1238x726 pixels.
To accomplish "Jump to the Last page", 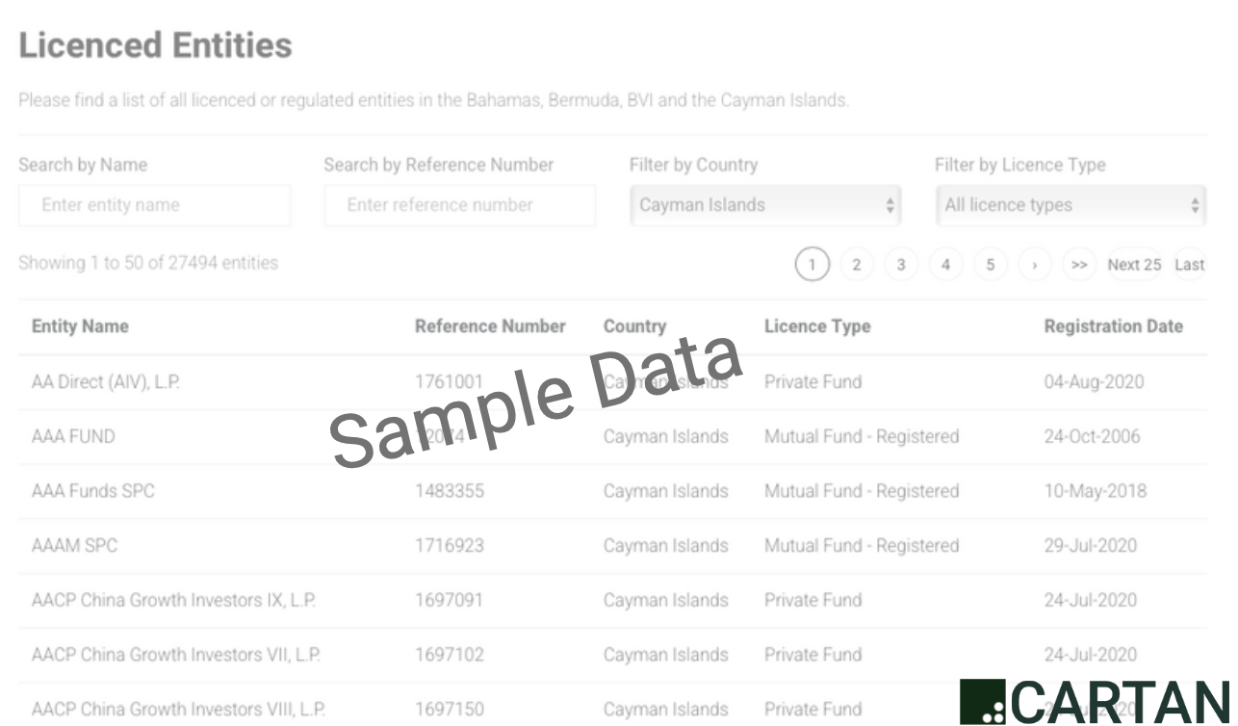I will click(1189, 265).
